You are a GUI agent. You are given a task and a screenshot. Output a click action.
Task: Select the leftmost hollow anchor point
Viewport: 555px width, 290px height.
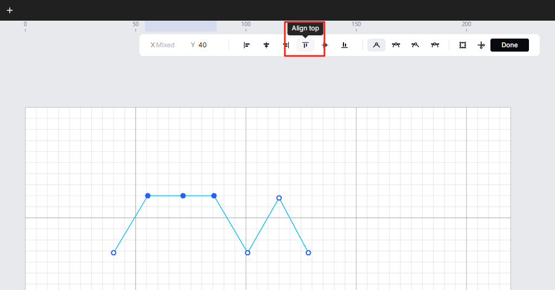[x=113, y=253]
